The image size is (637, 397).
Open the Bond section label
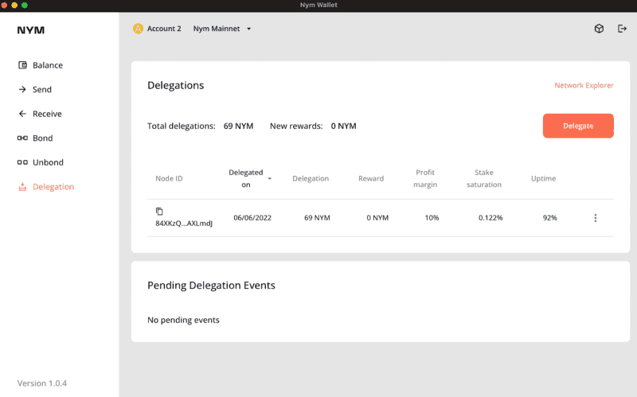(43, 138)
